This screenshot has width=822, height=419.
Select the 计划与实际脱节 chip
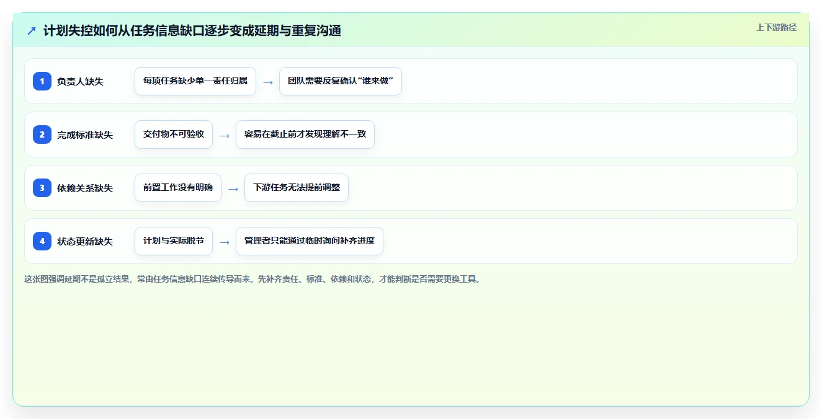(x=174, y=241)
